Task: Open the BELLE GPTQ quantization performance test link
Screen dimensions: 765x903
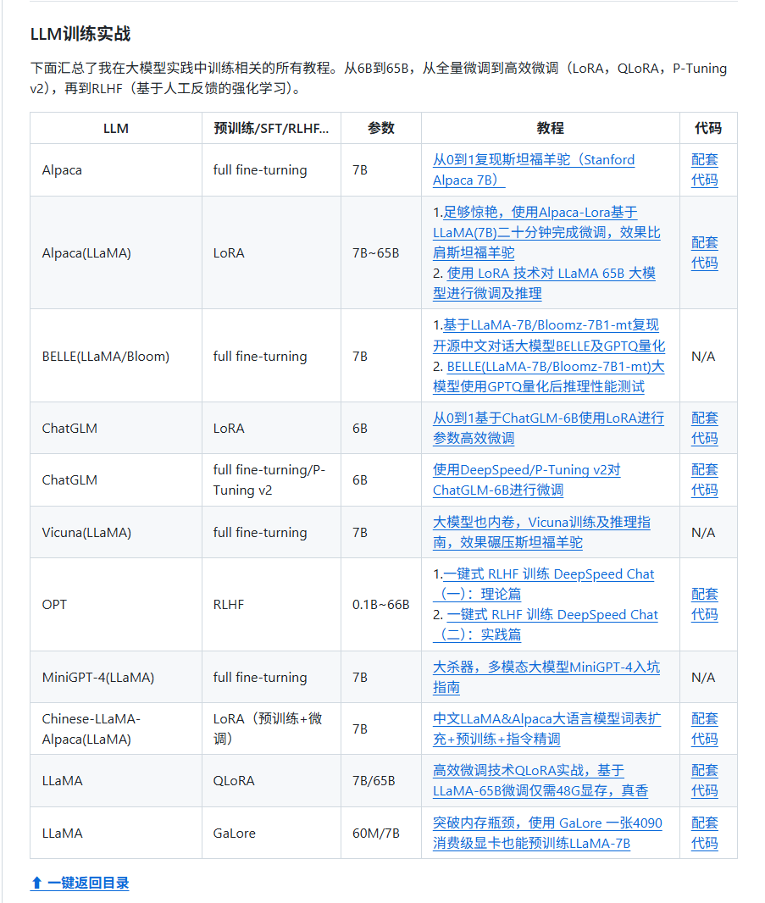Action: click(548, 377)
